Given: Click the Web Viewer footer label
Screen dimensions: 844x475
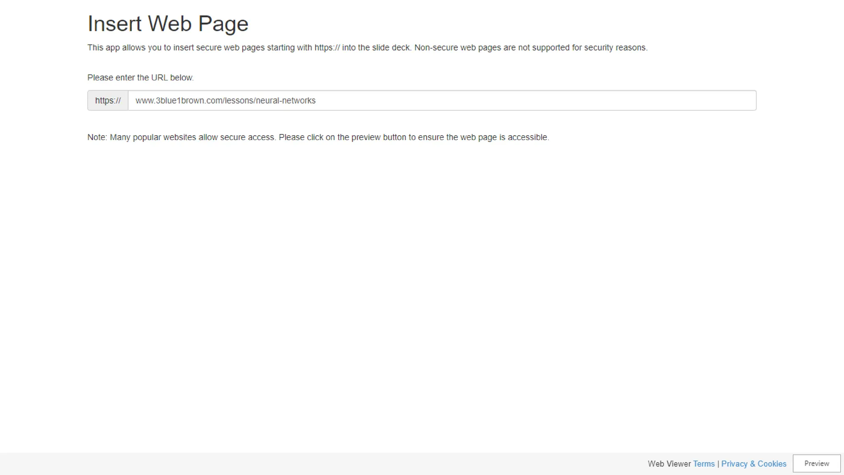Looking at the screenshot, I should (x=669, y=464).
